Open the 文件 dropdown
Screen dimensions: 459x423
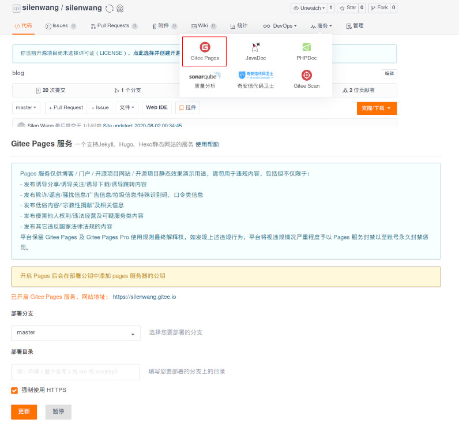tap(127, 107)
